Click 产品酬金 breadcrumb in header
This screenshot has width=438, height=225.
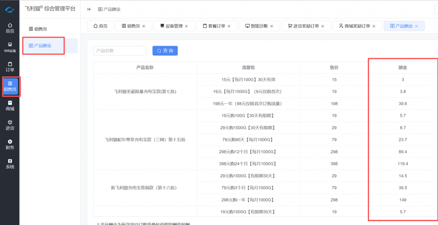pyautogui.click(x=109, y=9)
